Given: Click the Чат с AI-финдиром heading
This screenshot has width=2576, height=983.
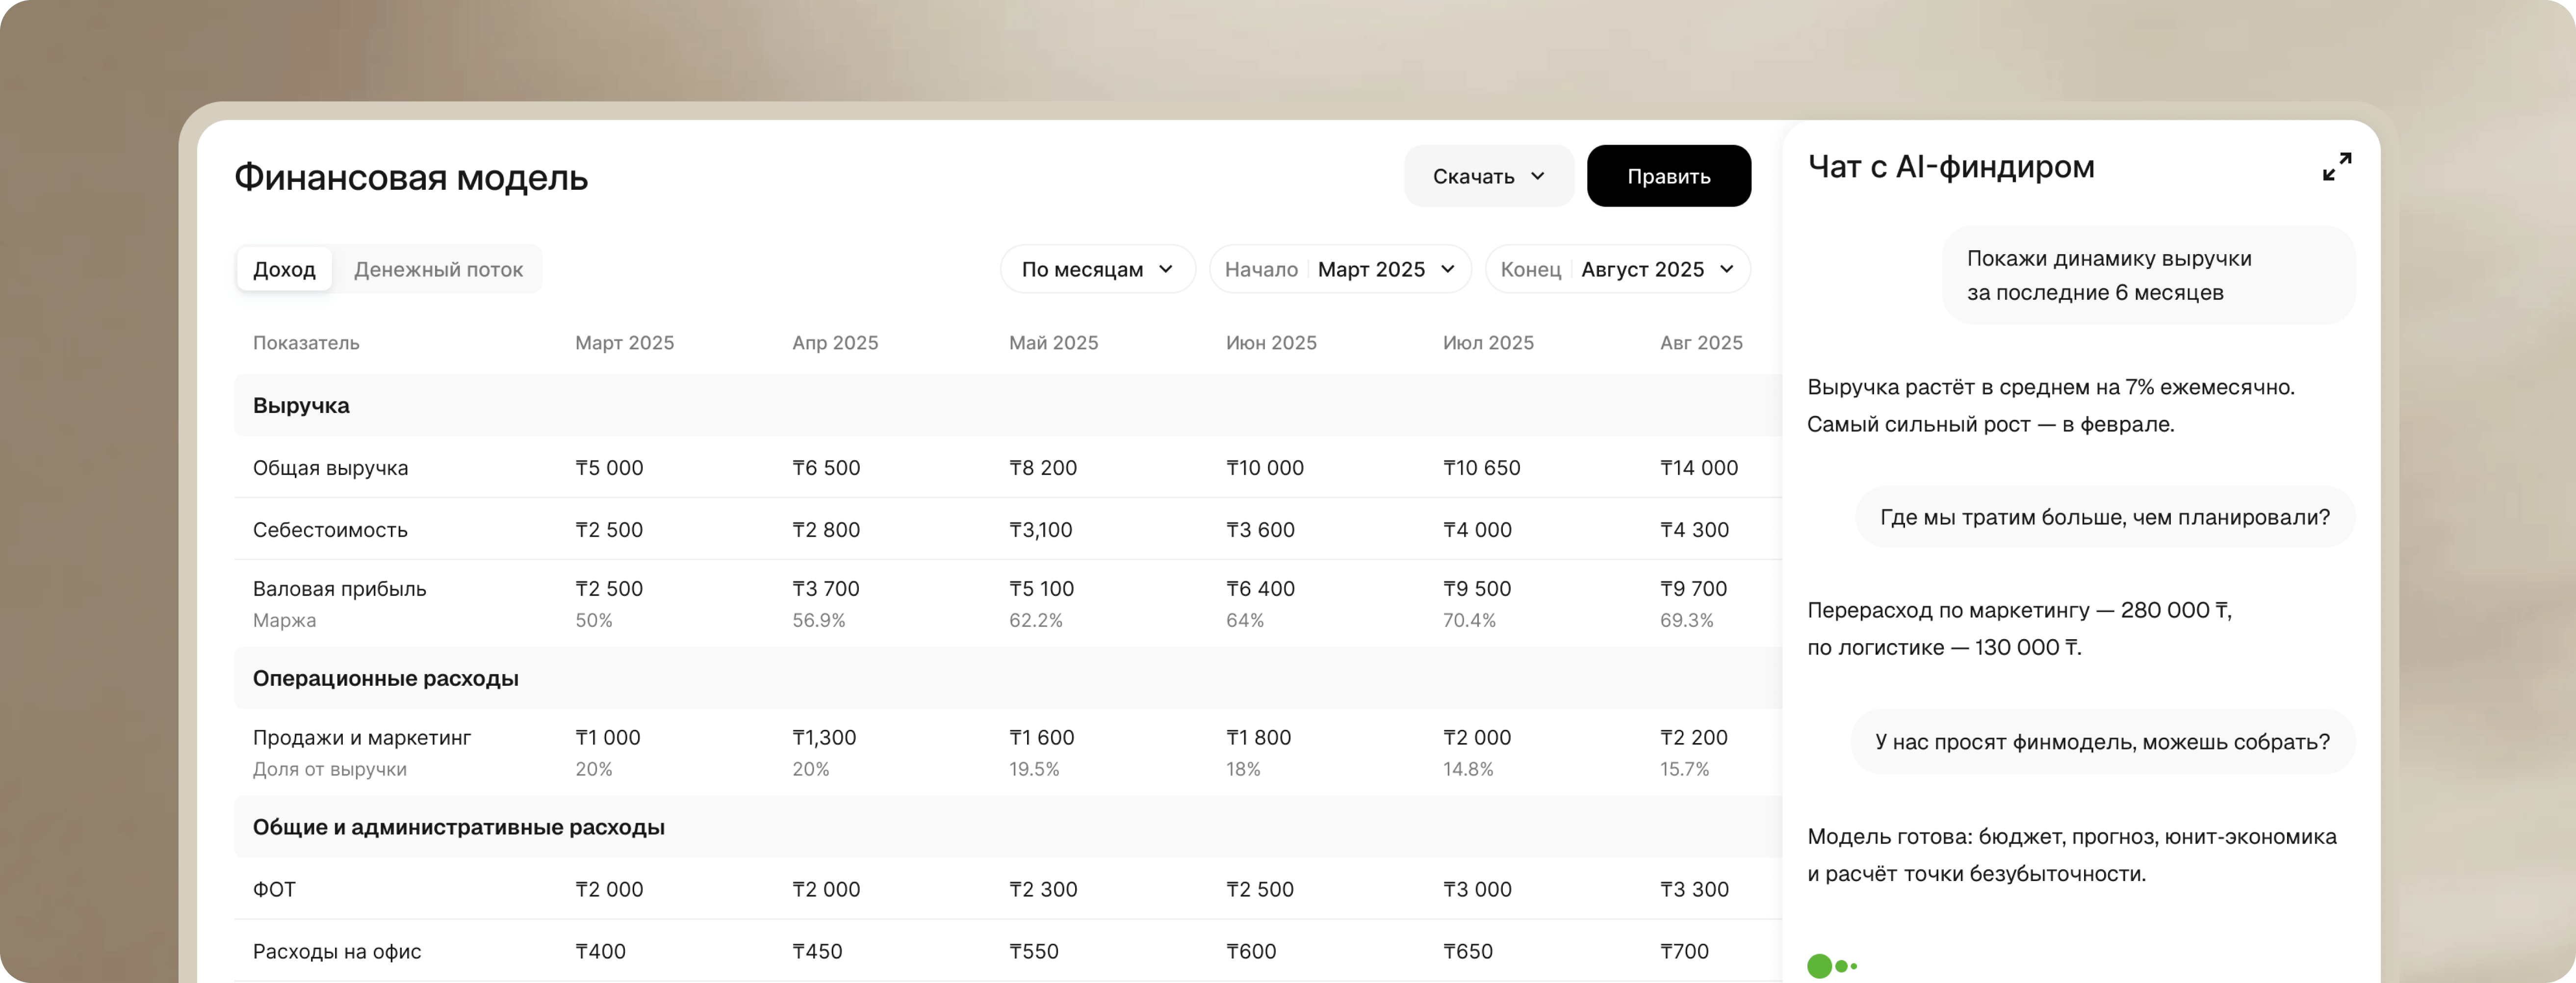Looking at the screenshot, I should [1951, 167].
